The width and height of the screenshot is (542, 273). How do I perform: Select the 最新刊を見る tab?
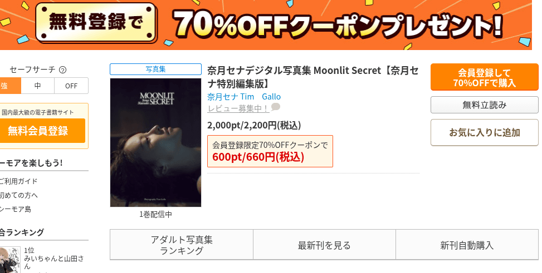(x=324, y=245)
